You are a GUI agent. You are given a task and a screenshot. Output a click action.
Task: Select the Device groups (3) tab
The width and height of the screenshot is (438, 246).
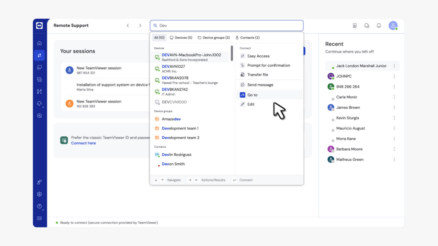pos(214,38)
